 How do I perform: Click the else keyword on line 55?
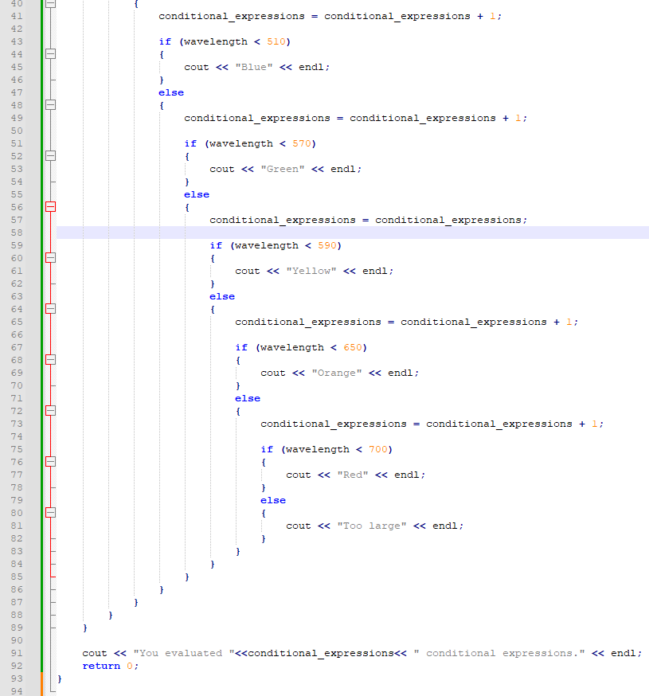(197, 194)
